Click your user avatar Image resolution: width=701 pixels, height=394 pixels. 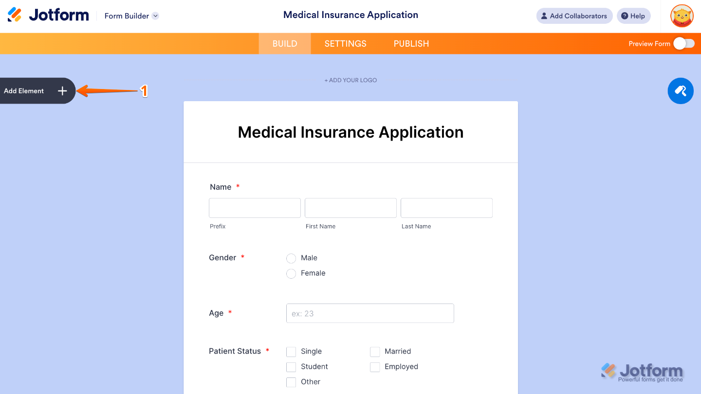click(x=682, y=16)
